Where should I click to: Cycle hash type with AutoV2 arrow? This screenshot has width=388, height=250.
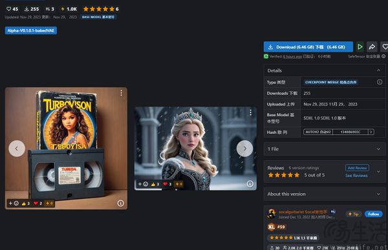click(371, 132)
